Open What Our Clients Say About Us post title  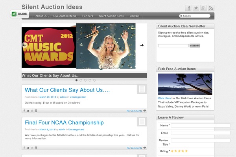coord(67,90)
